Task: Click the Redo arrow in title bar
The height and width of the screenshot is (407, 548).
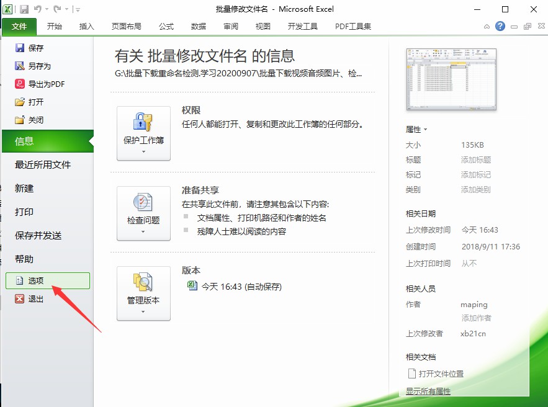Action: pyautogui.click(x=57, y=9)
